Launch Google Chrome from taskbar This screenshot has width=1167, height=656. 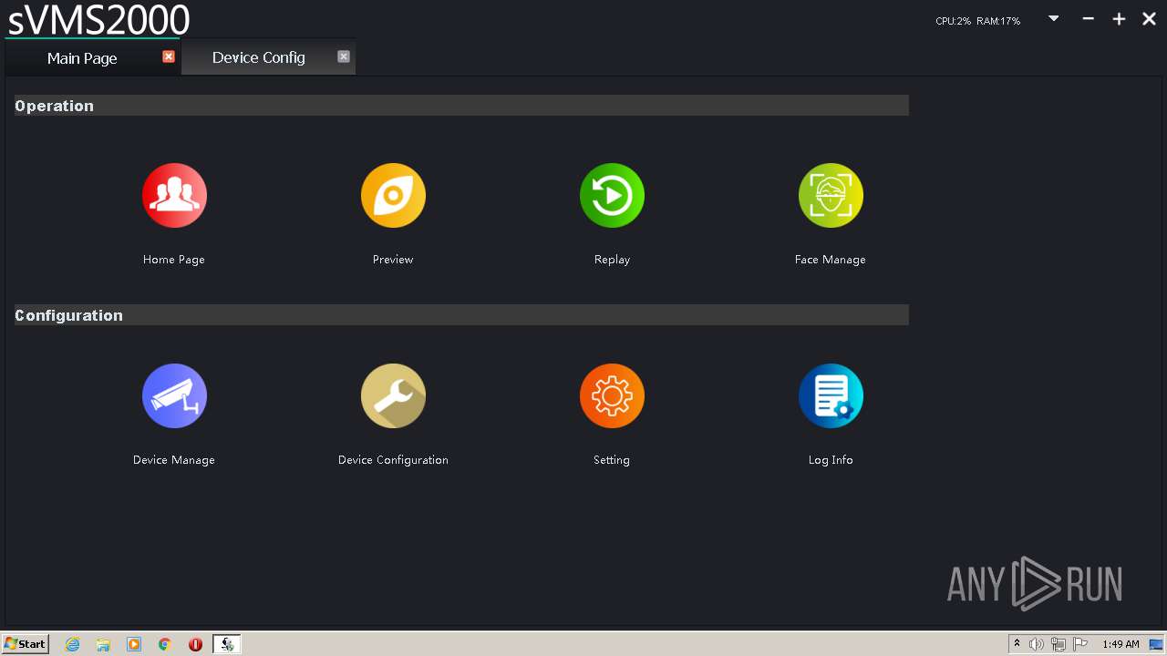click(165, 644)
